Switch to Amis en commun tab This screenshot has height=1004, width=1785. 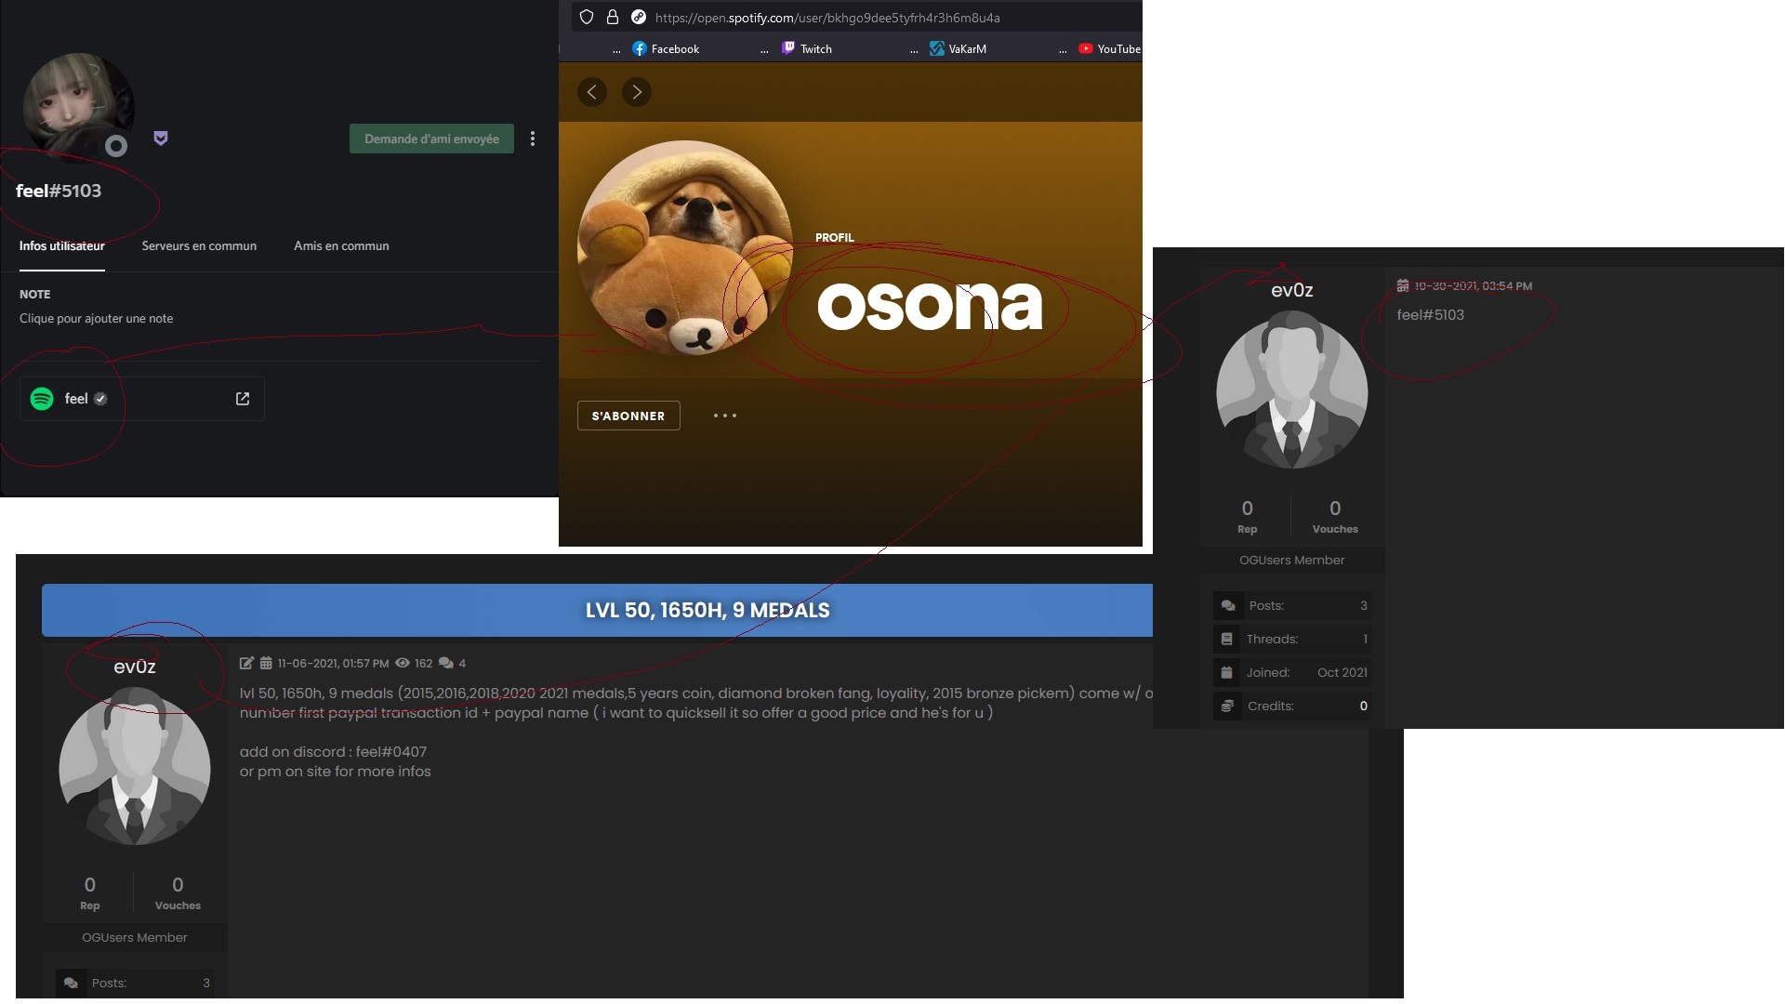pyautogui.click(x=341, y=246)
